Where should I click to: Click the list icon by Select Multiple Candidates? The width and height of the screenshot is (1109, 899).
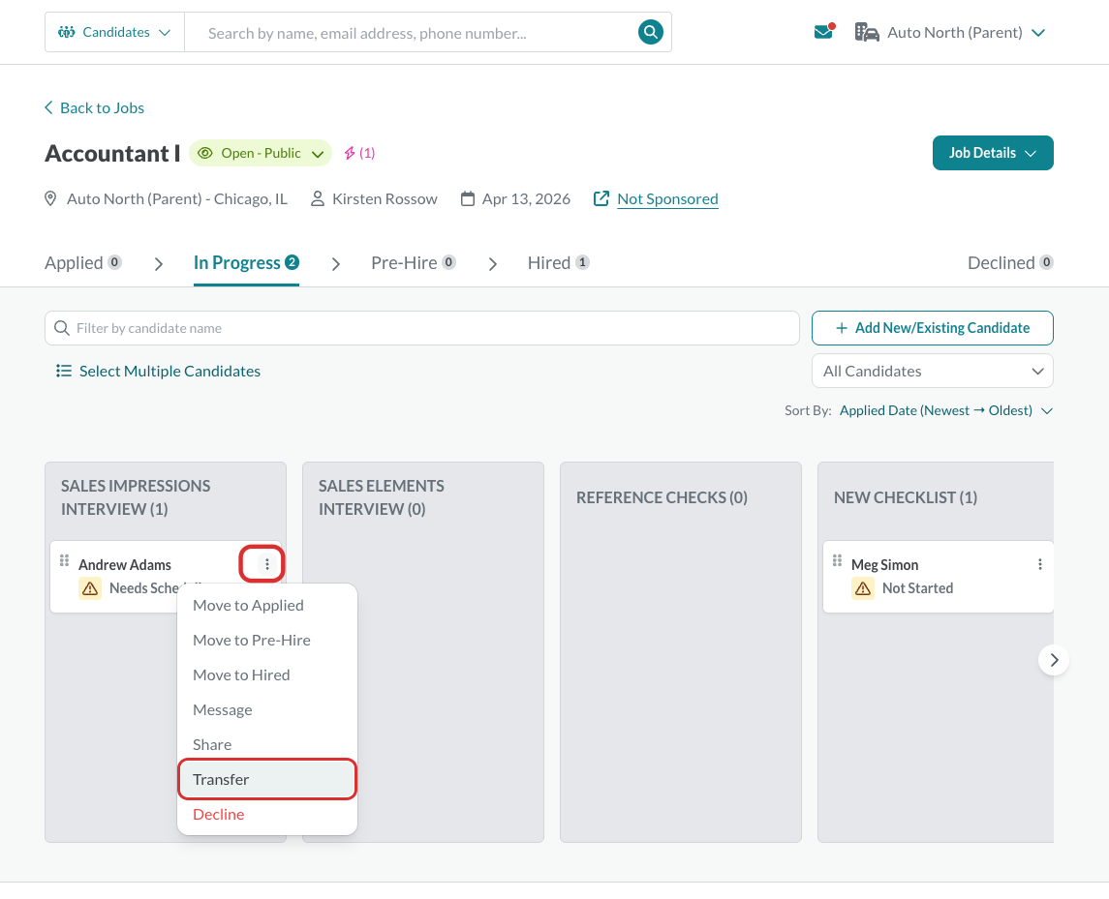point(64,371)
